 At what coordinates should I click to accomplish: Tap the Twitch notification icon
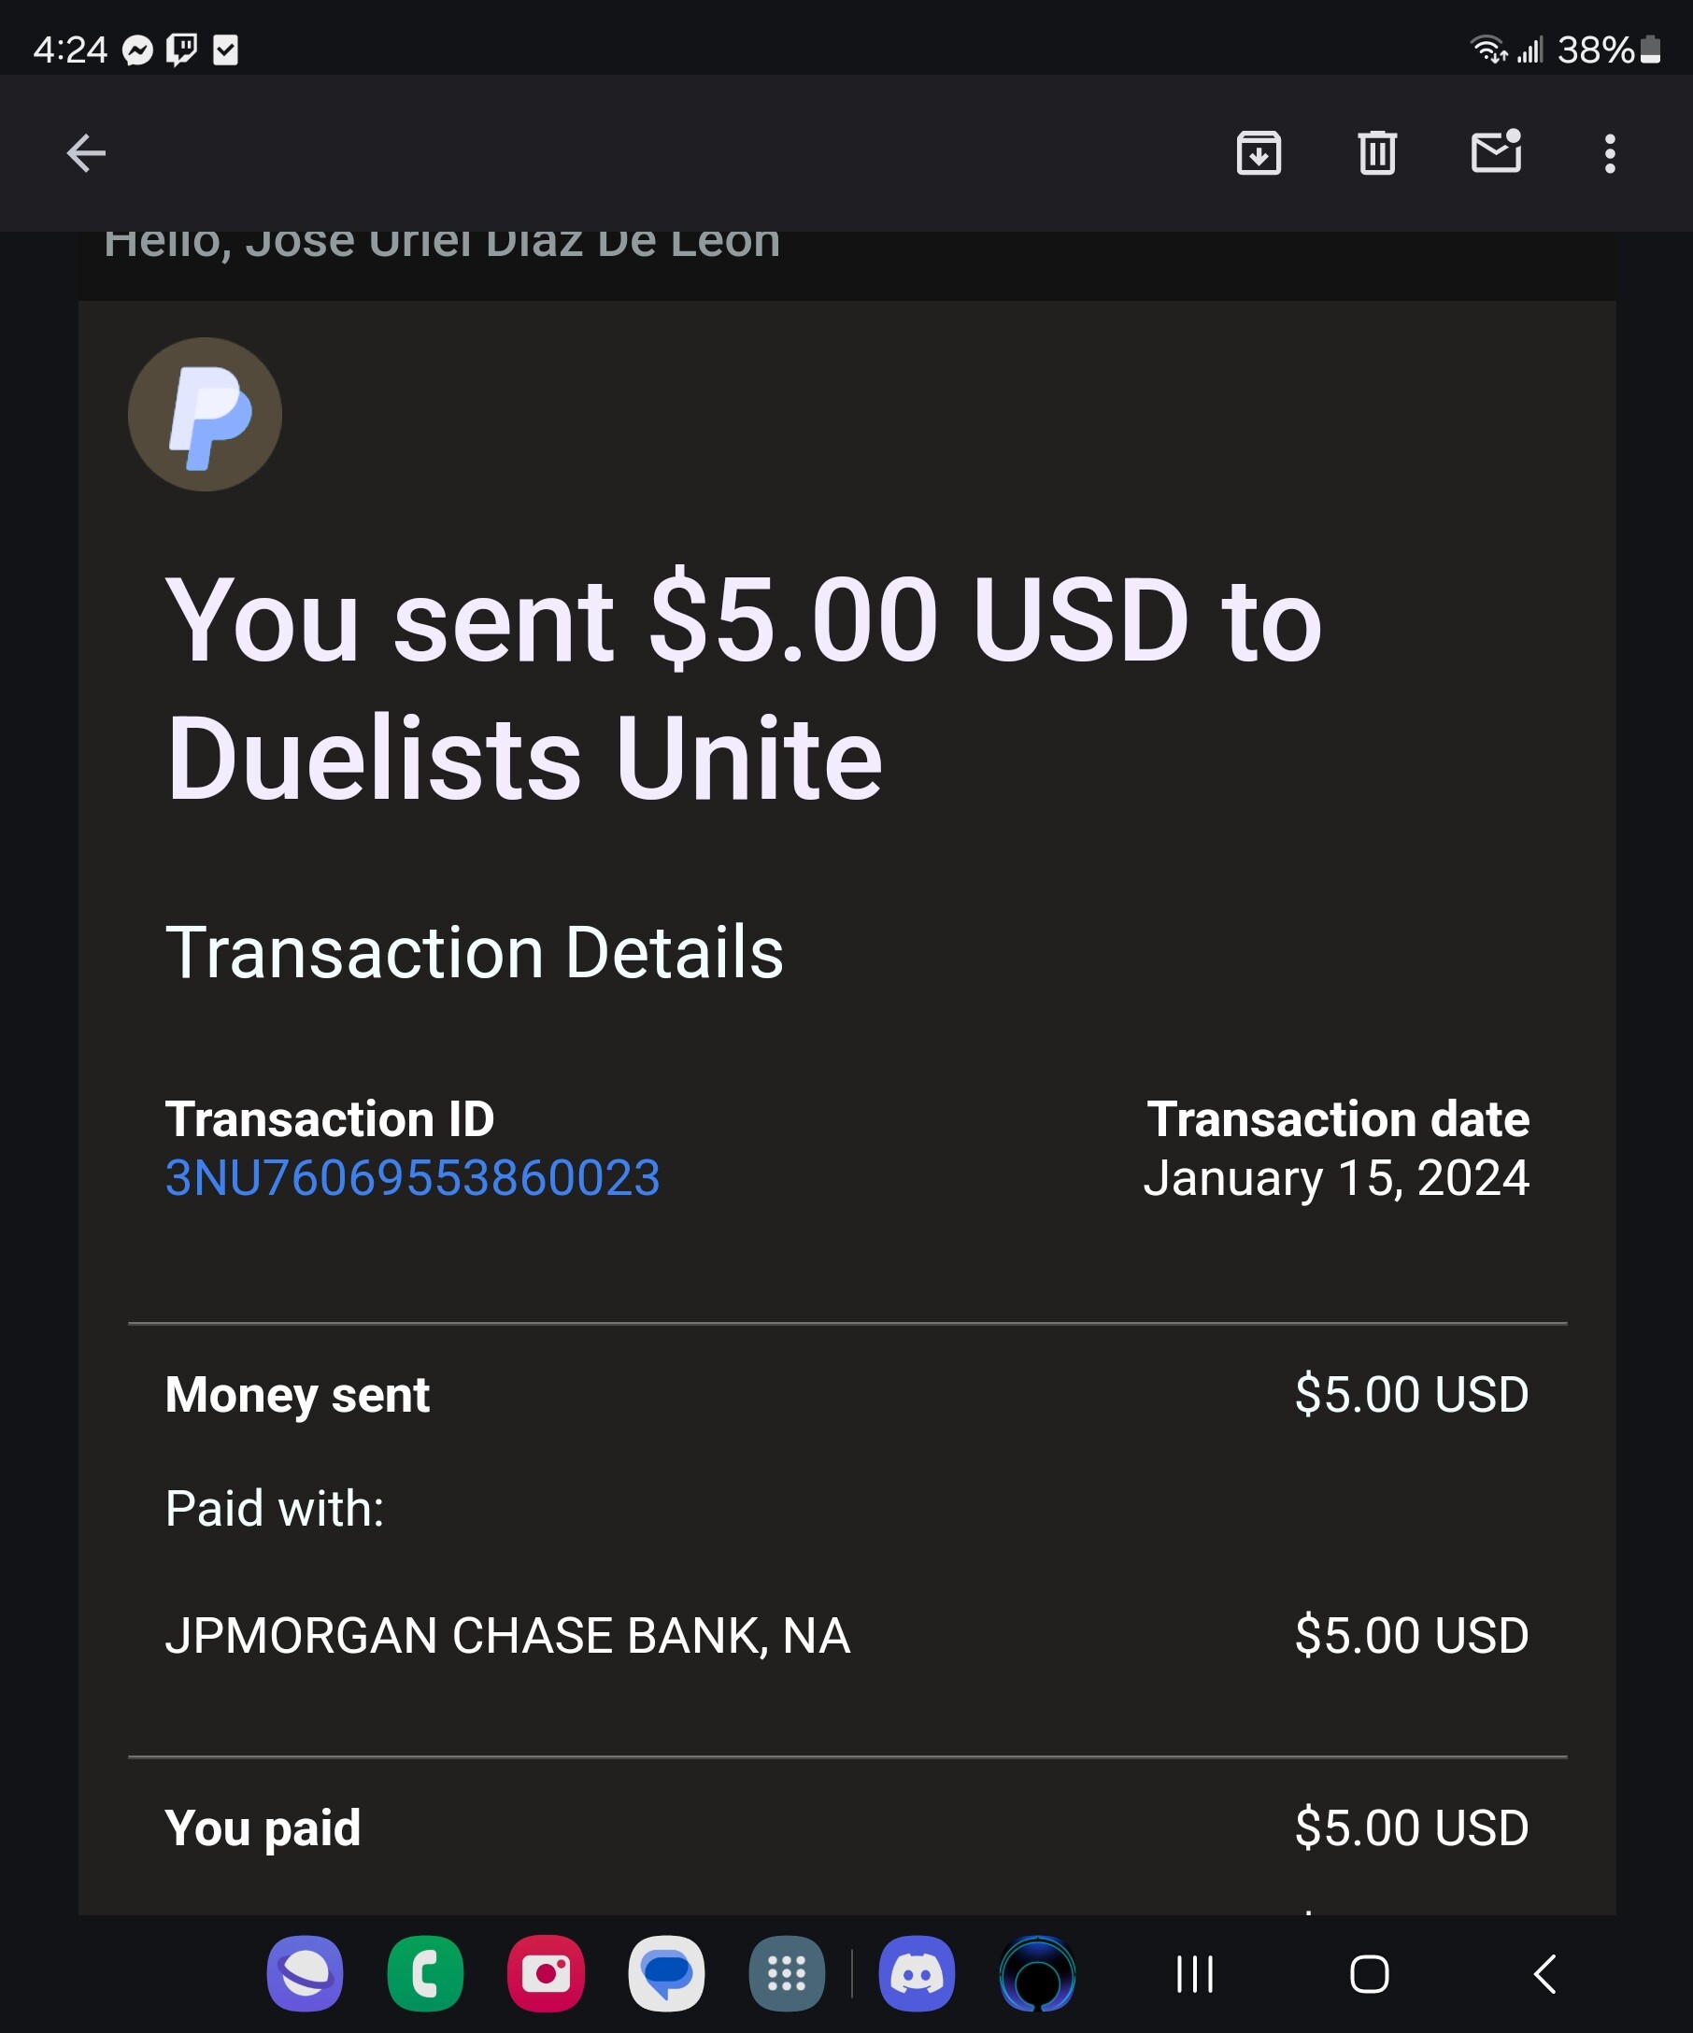pyautogui.click(x=181, y=50)
